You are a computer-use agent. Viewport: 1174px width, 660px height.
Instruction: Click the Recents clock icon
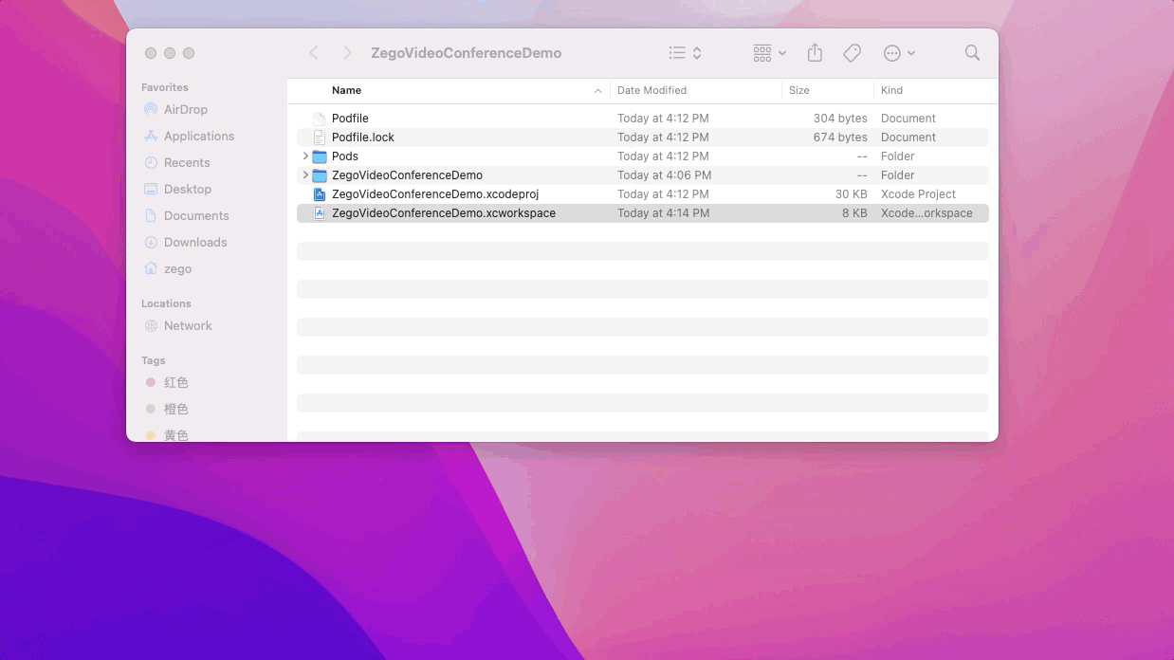[x=151, y=162]
